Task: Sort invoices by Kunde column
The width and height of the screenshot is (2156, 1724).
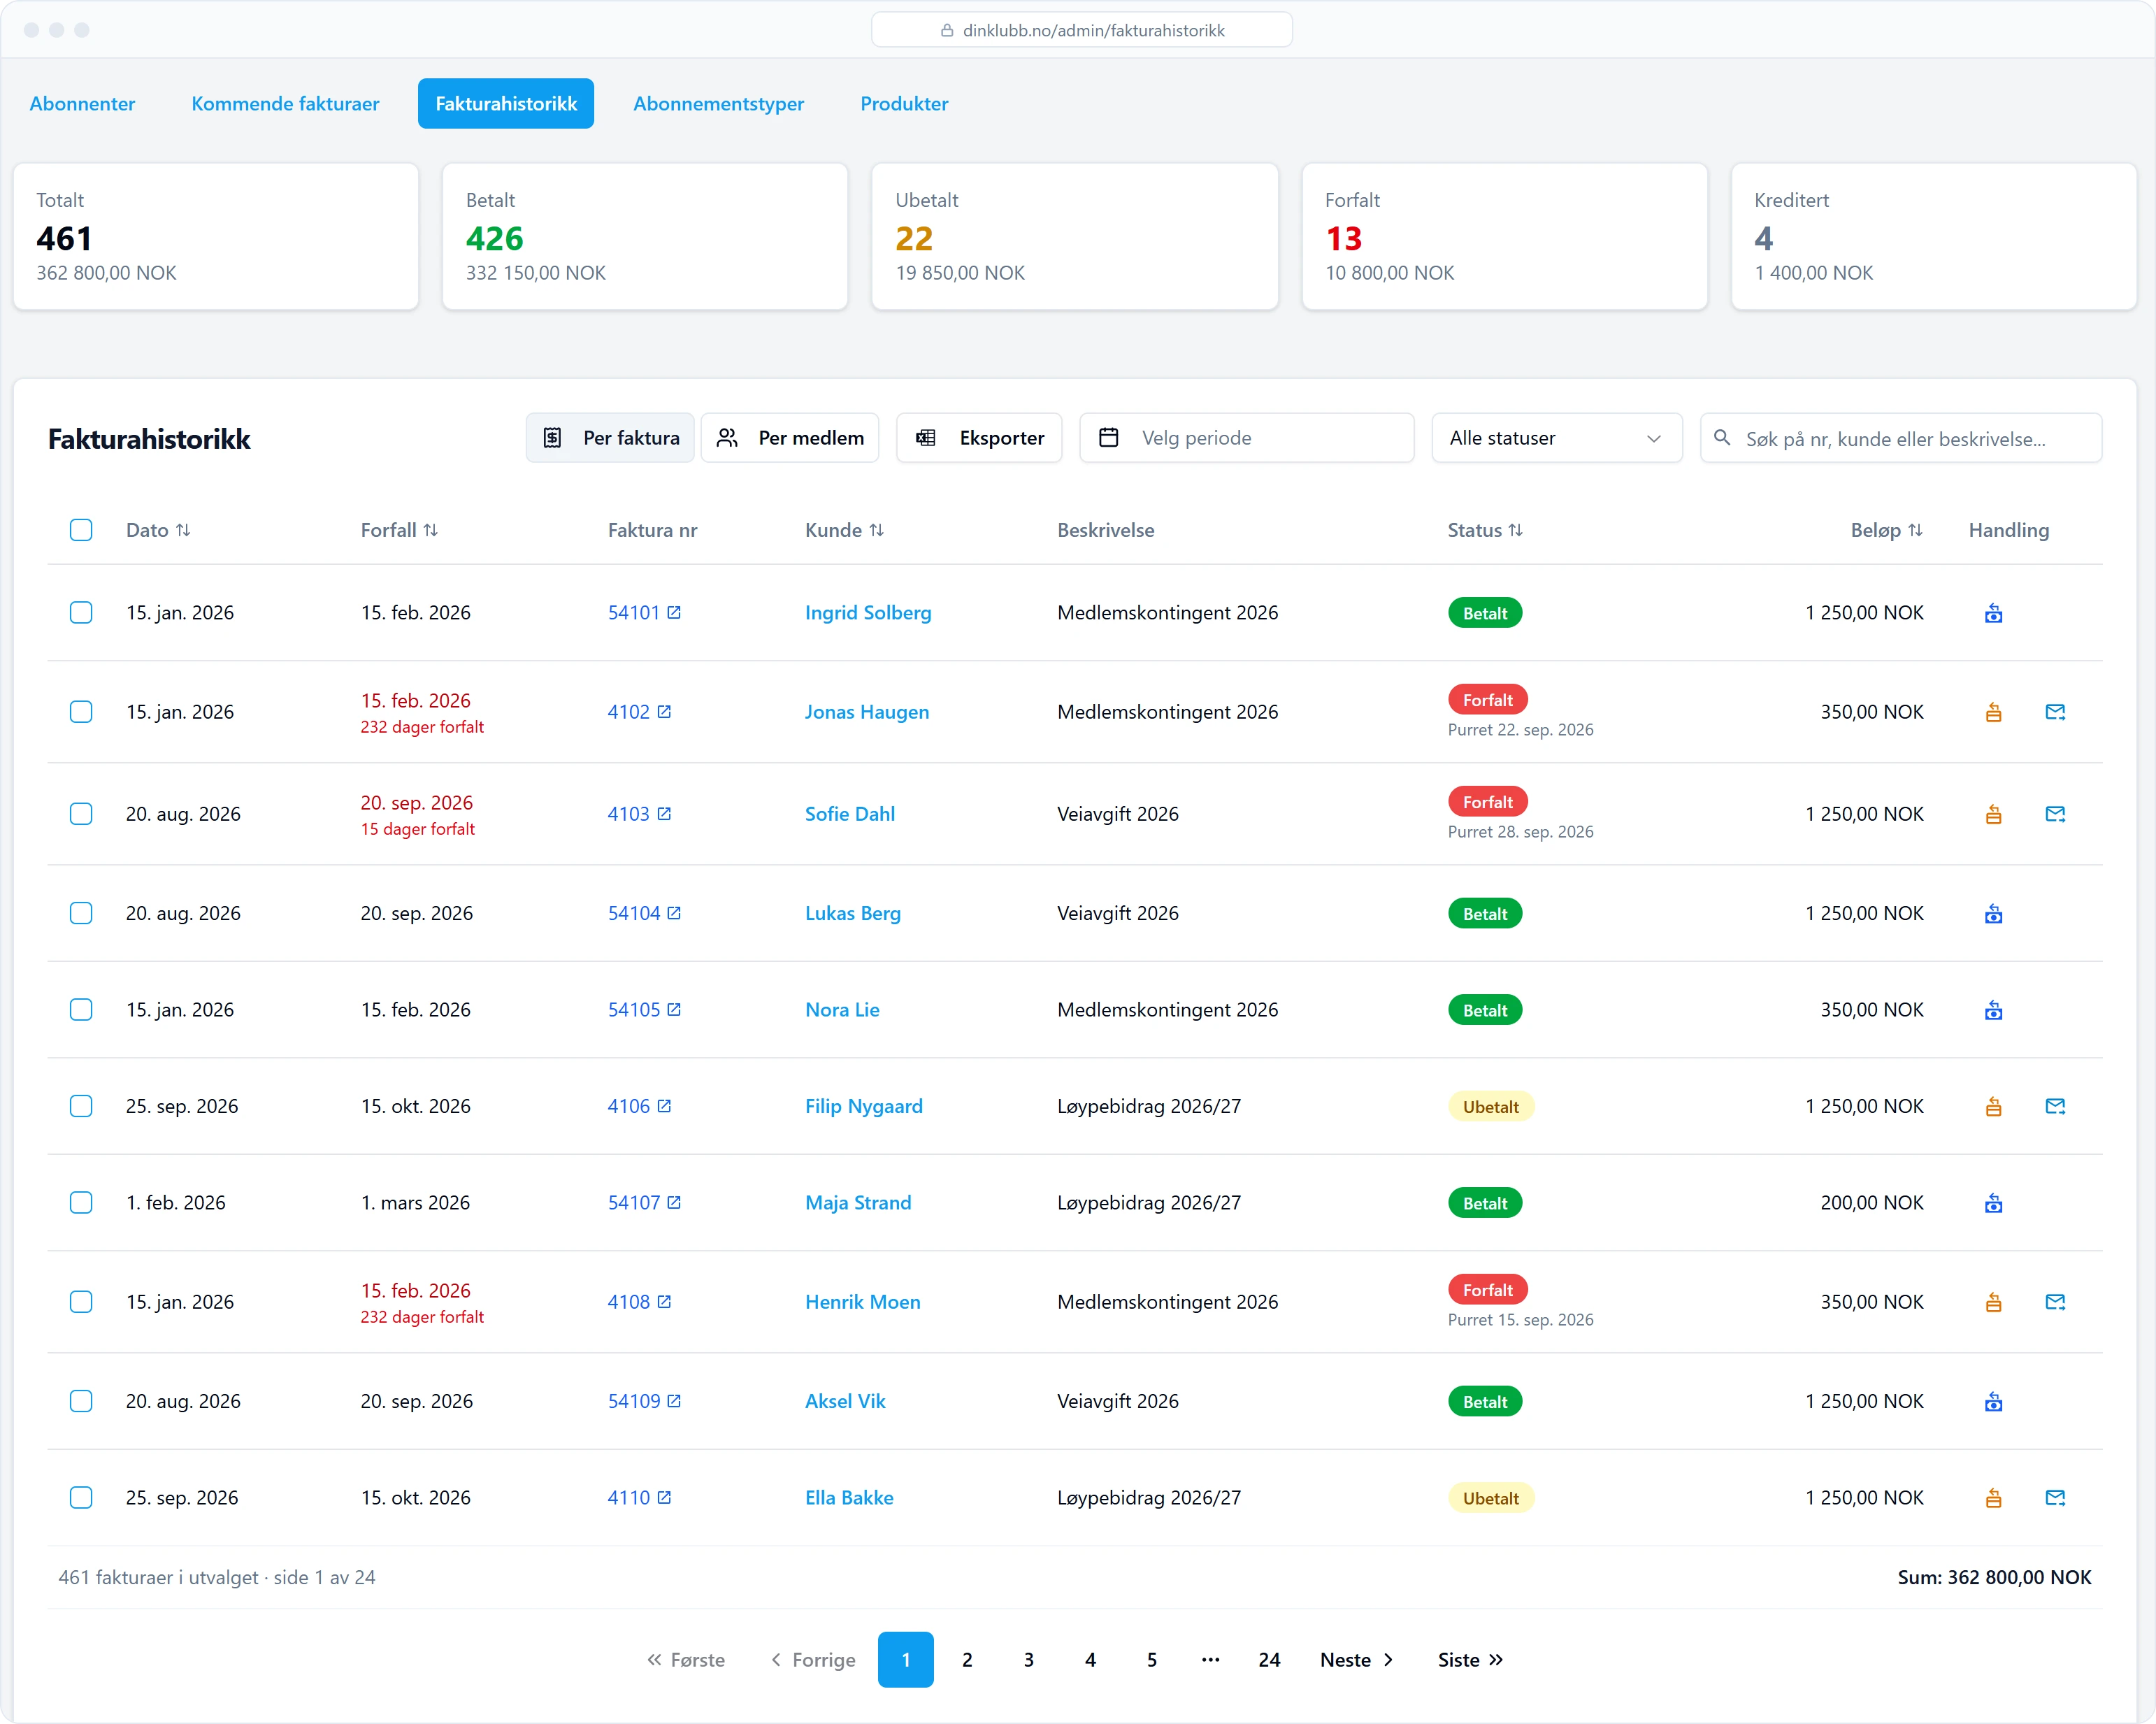Action: click(x=844, y=530)
